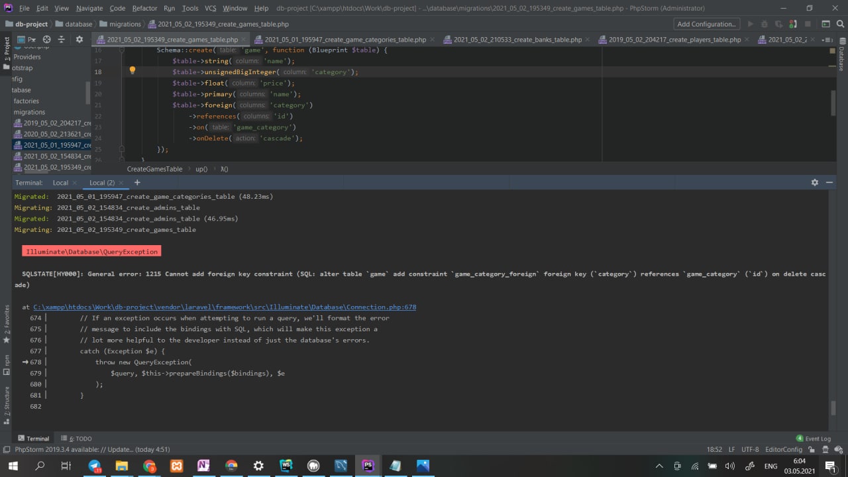This screenshot has height=477, width=848.
Task: Open Project panel settings gear
Action: pyautogui.click(x=79, y=40)
